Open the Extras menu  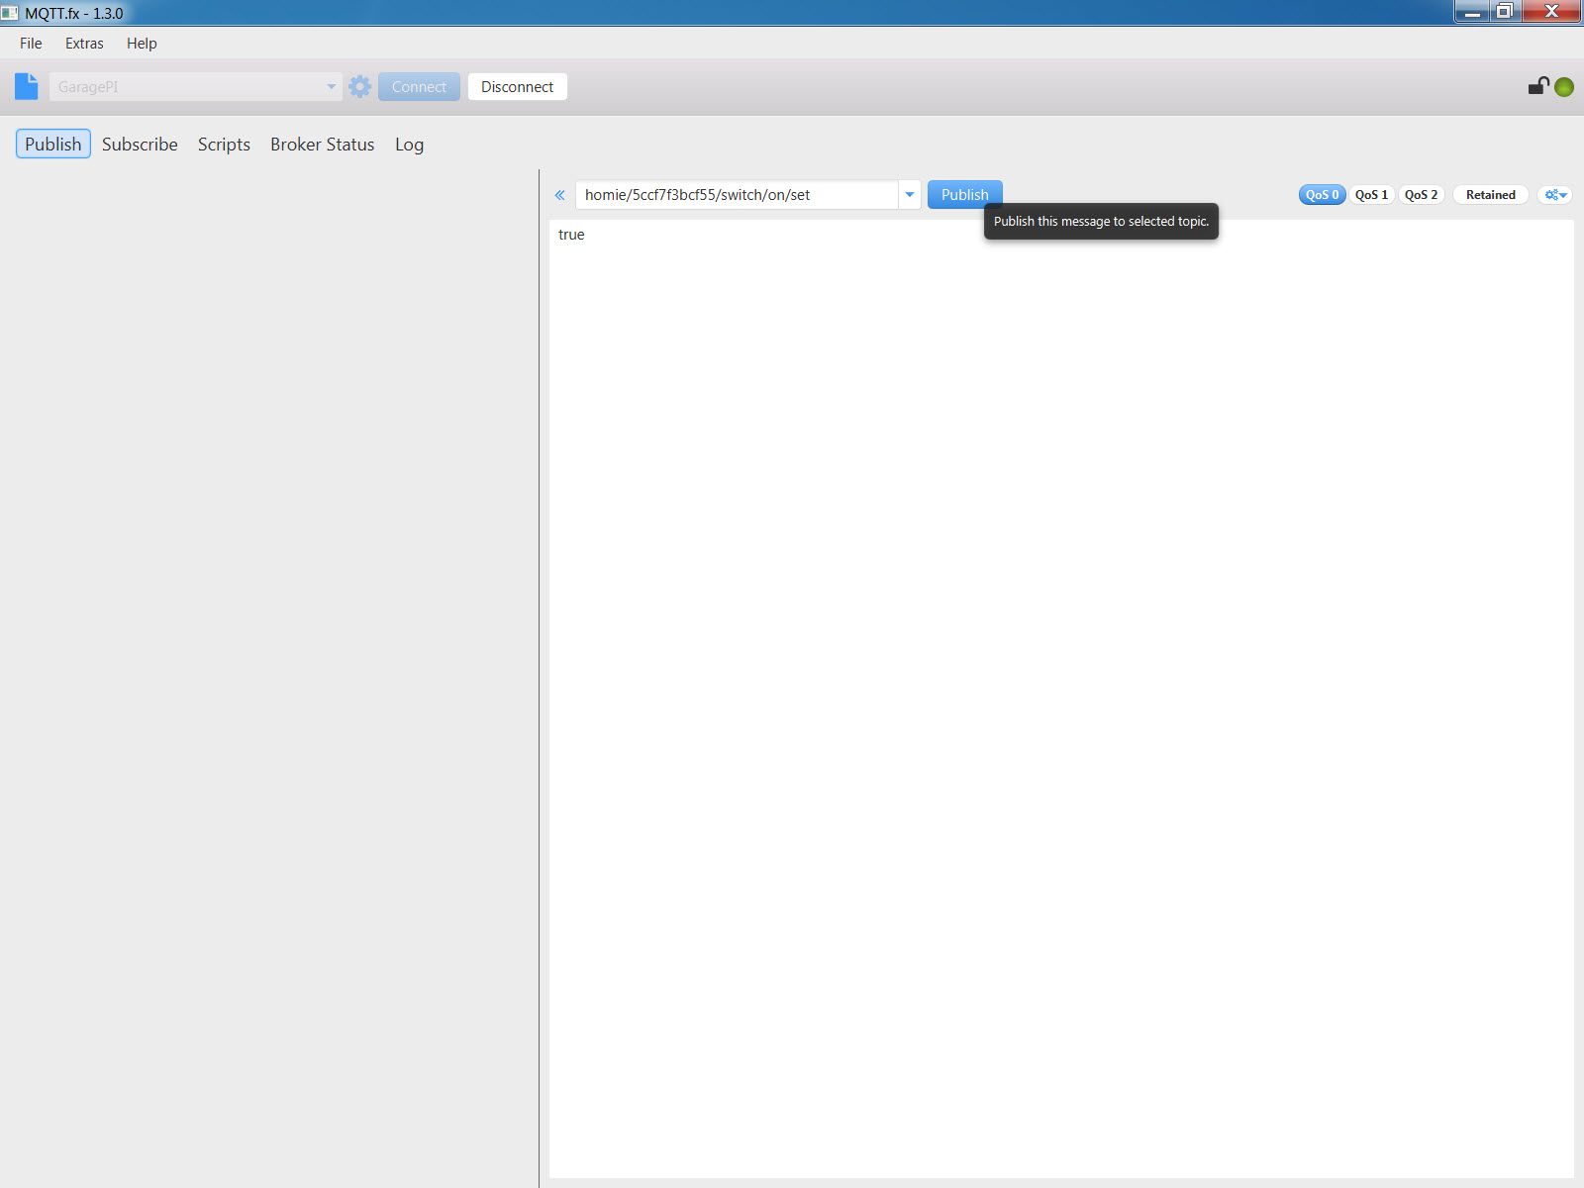(83, 43)
